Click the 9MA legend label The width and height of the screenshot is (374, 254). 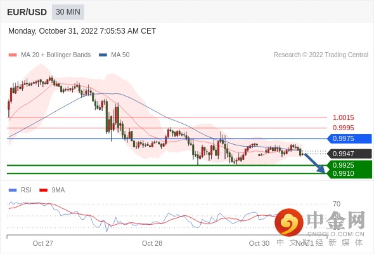[x=58, y=190]
